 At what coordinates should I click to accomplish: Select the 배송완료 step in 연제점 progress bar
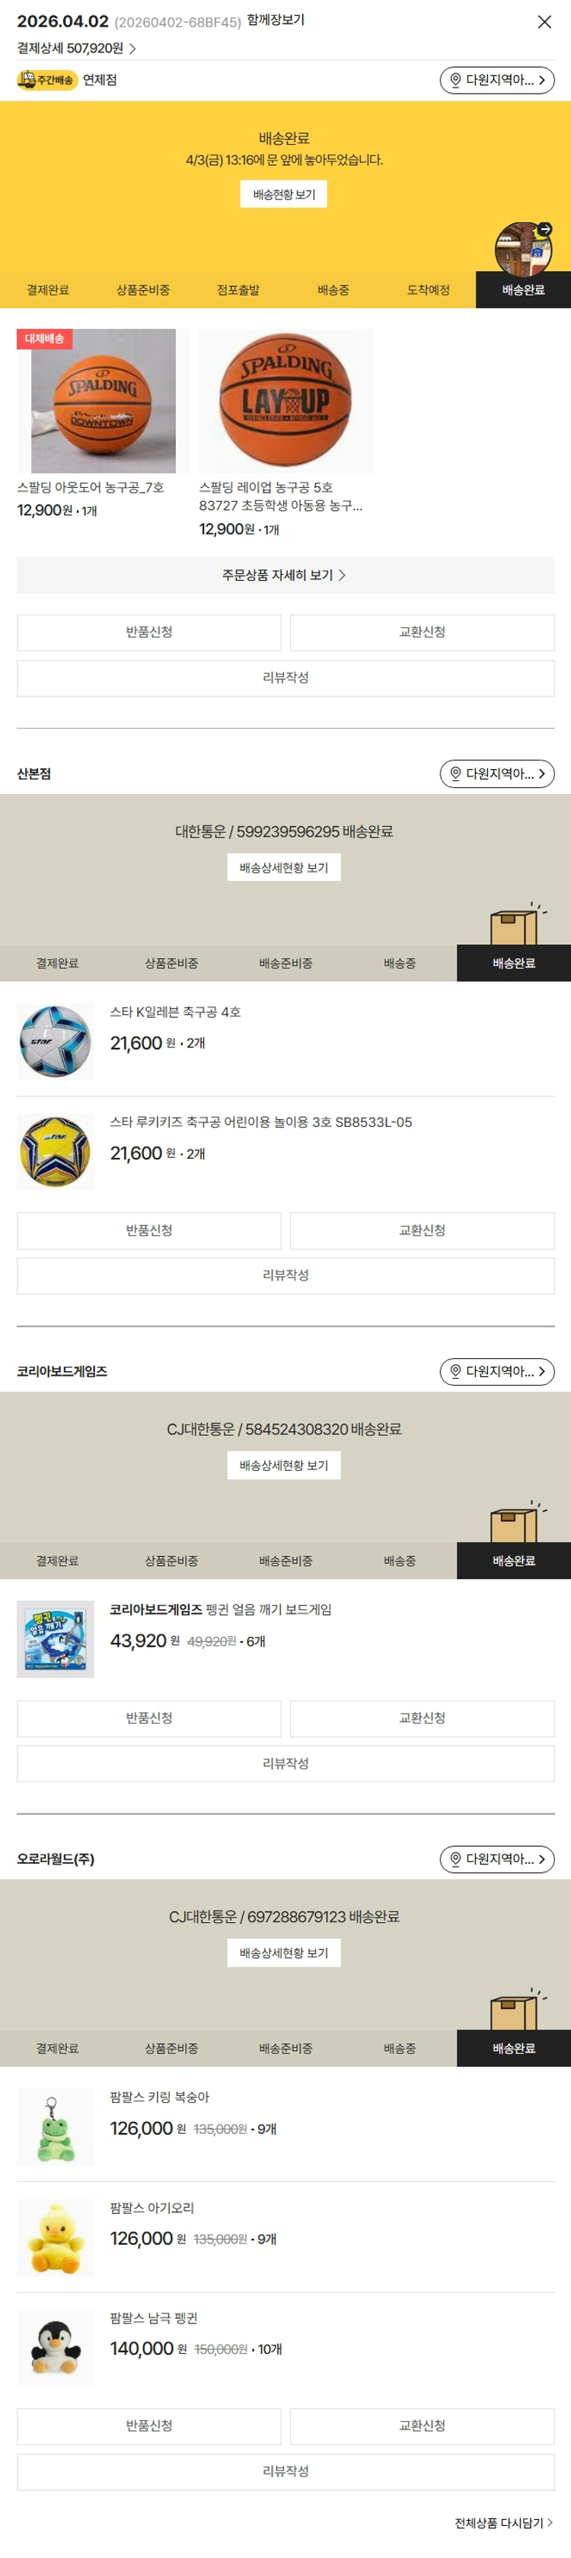[x=523, y=290]
